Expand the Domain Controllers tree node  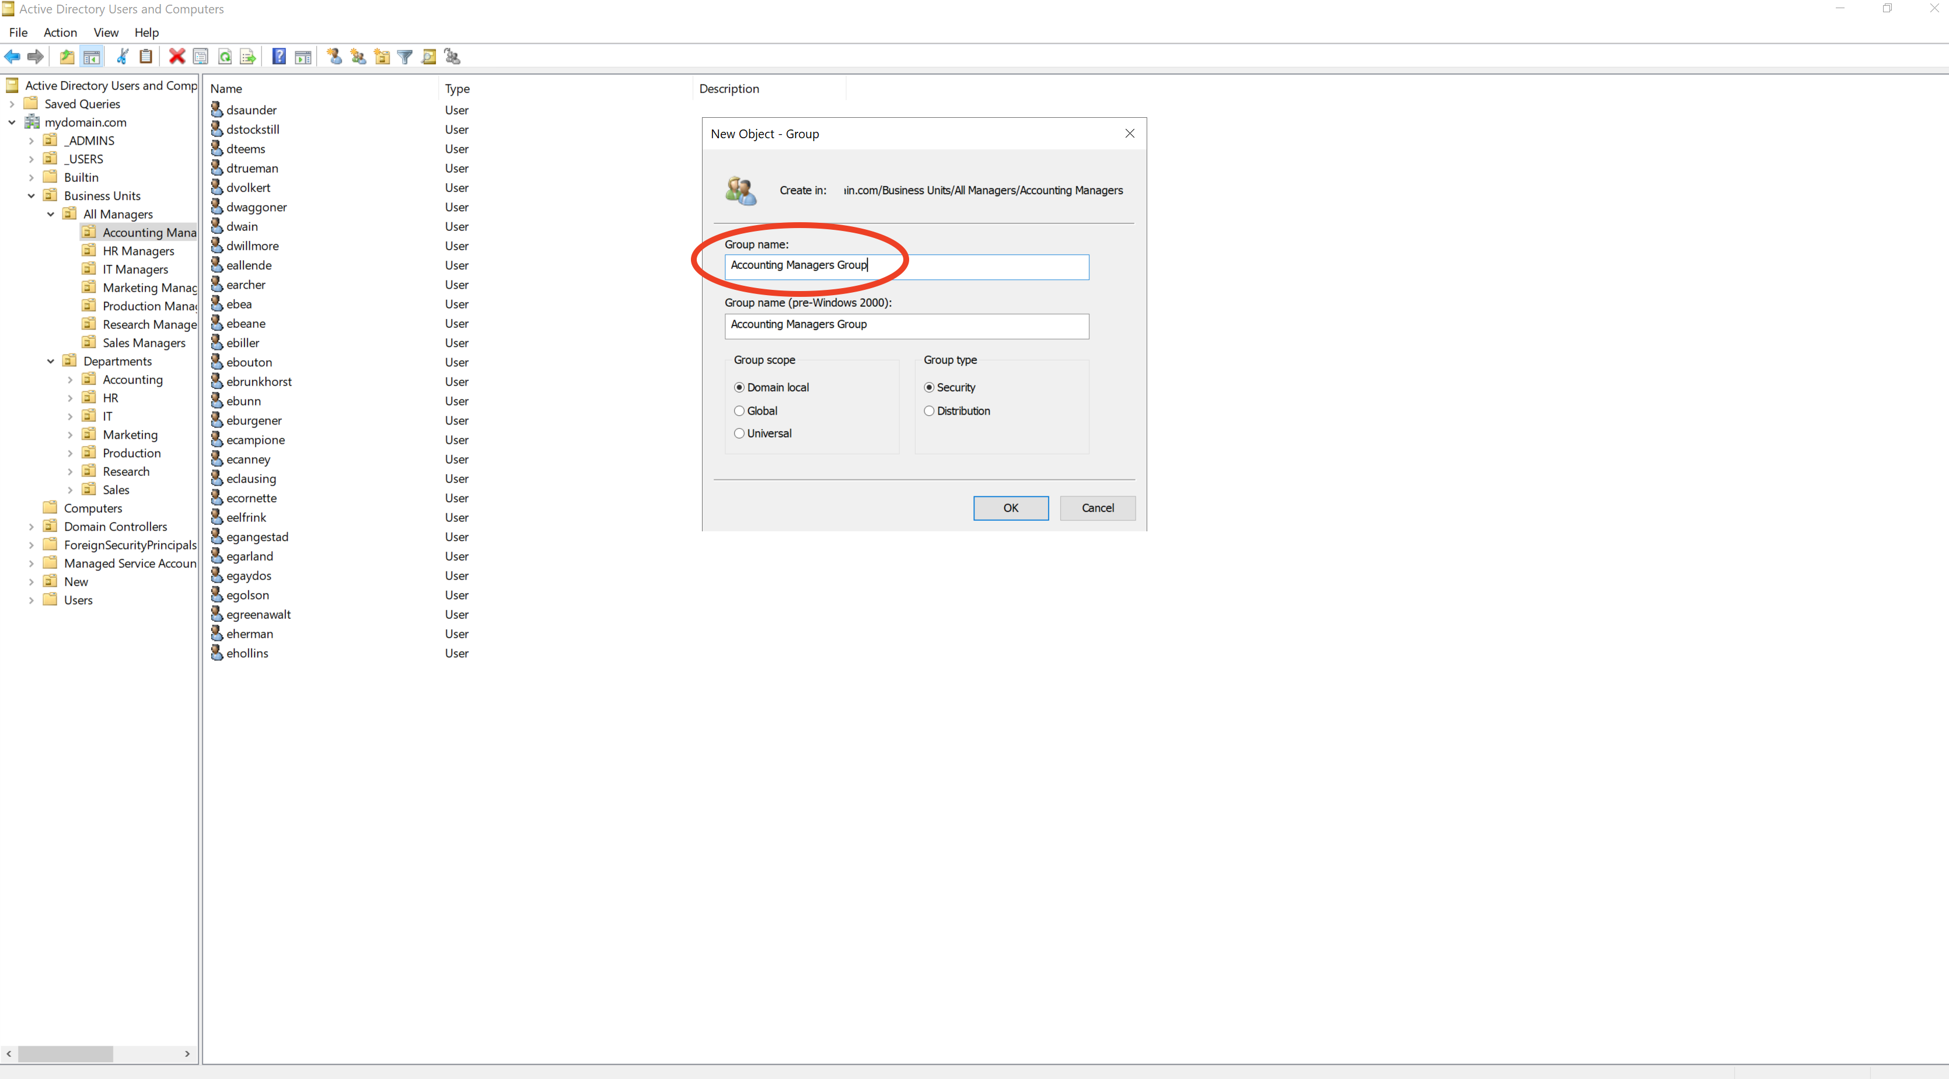31,526
